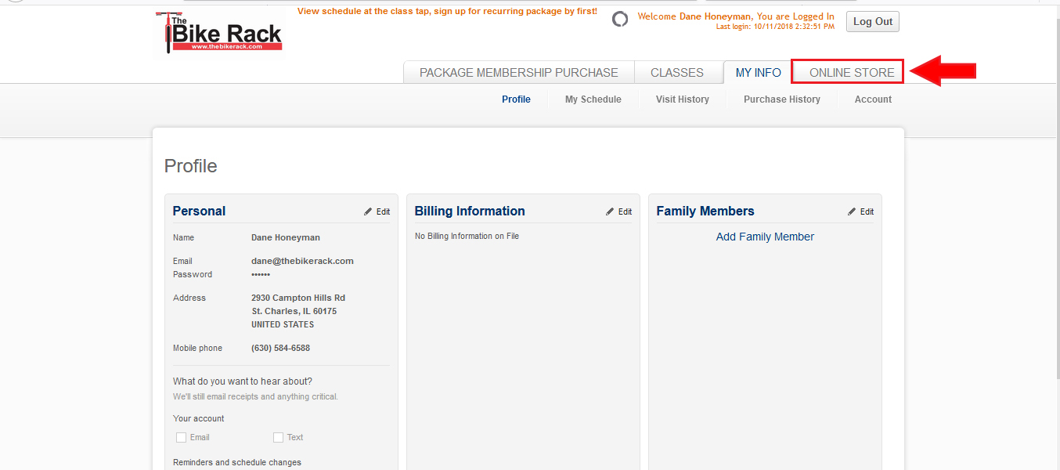Image resolution: width=1060 pixels, height=470 pixels.
Task: Click the Add Family Member link
Action: (x=765, y=237)
